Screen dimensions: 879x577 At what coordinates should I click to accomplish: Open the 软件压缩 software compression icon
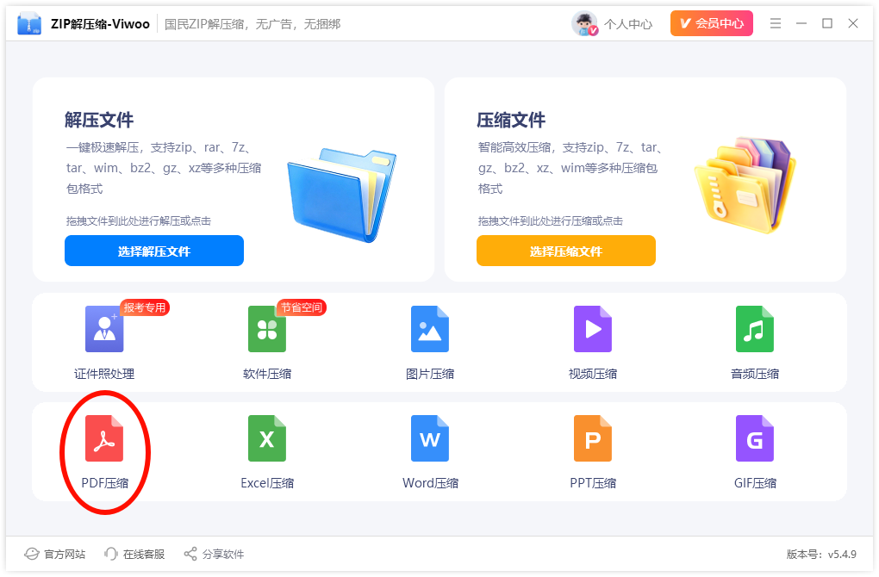coord(267,329)
